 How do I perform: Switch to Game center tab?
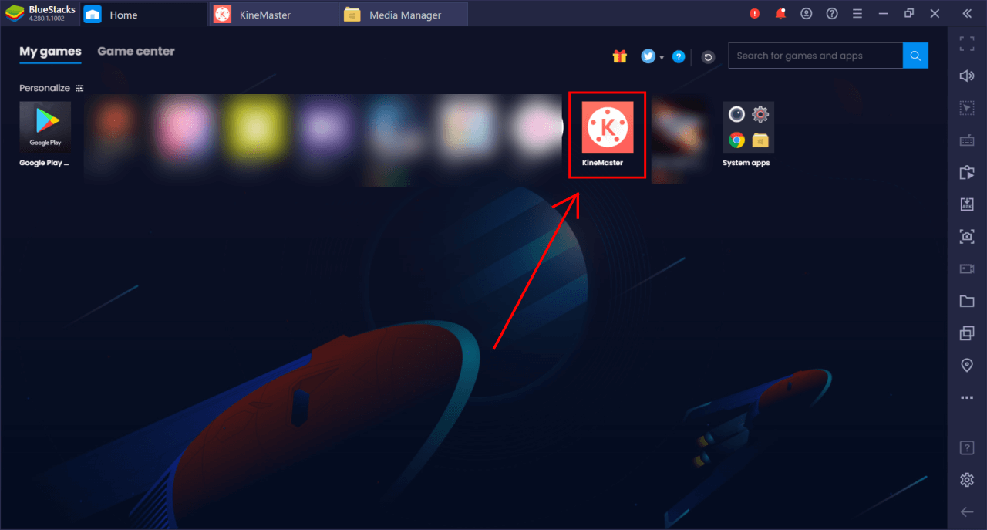pos(136,52)
